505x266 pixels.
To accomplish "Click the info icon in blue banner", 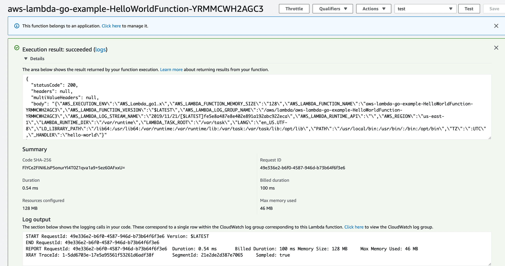I will coord(17,26).
